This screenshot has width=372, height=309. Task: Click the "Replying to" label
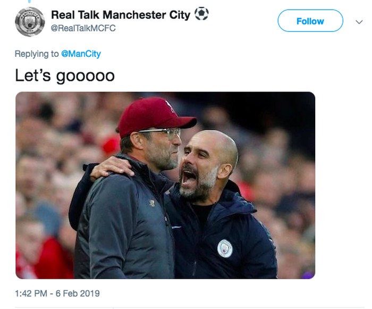(37, 54)
